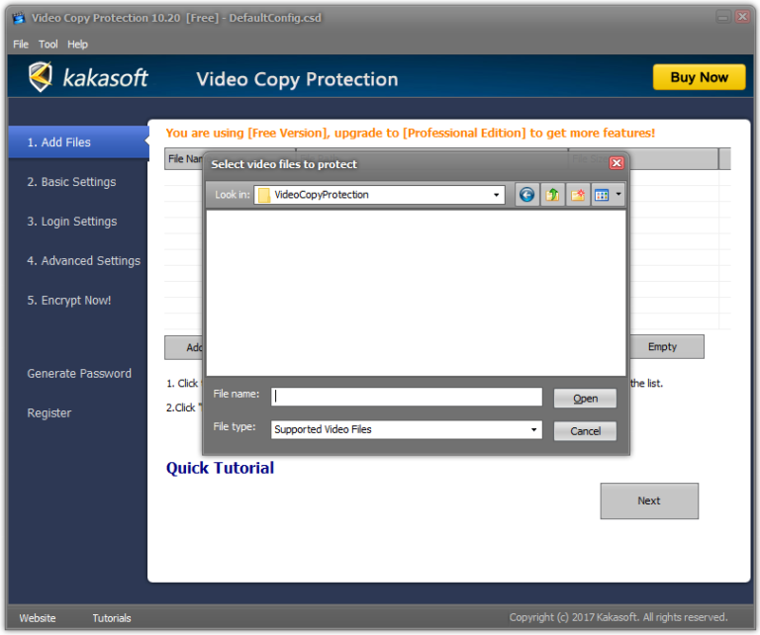Click the Back navigation icon in dialog
Screen dimensions: 760x635
coord(526,195)
